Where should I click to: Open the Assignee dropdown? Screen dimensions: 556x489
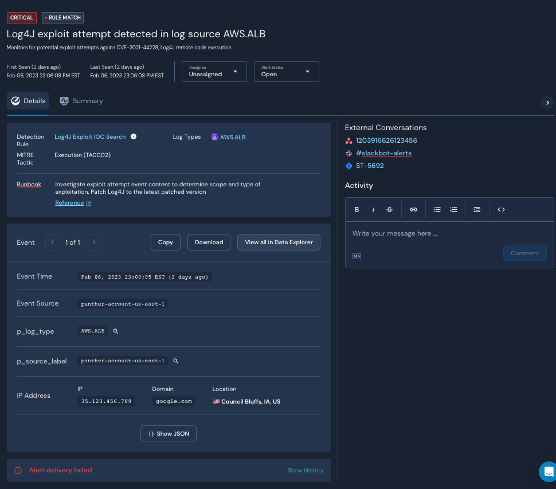[214, 72]
